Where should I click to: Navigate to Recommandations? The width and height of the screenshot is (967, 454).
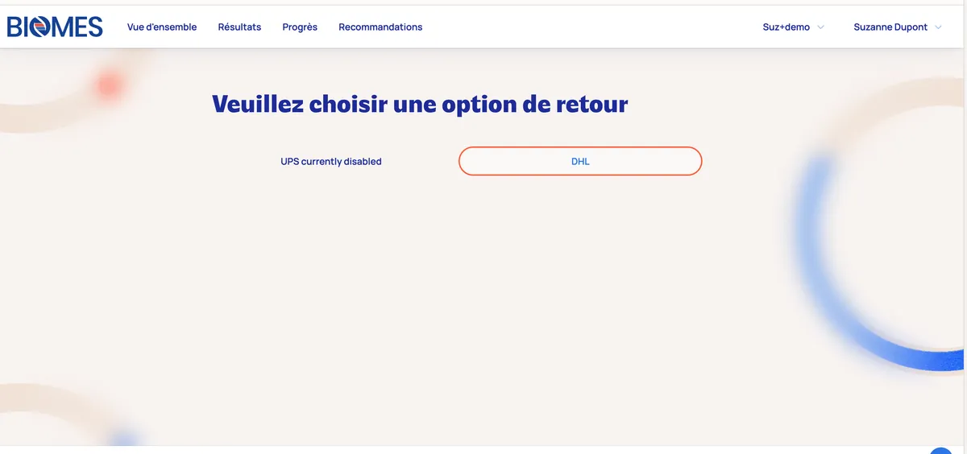pyautogui.click(x=380, y=27)
